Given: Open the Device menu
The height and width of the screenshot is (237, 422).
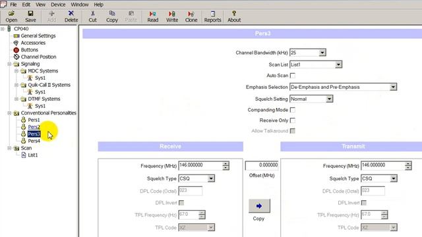Looking at the screenshot, I should click(58, 5).
